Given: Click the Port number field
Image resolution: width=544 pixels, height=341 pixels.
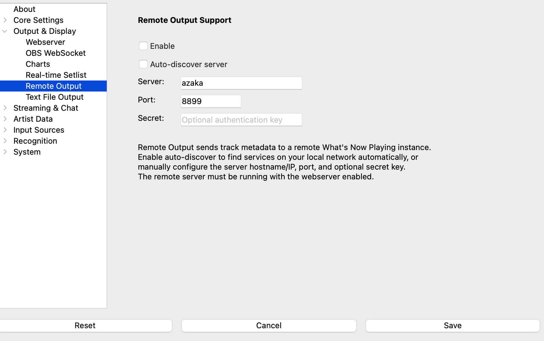Looking at the screenshot, I should click(211, 101).
